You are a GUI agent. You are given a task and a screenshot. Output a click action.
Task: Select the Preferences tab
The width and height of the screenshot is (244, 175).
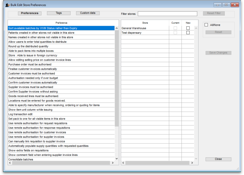tap(30, 13)
